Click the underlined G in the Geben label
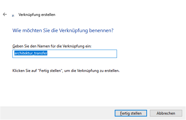The image size is (186, 120). tap(14, 46)
